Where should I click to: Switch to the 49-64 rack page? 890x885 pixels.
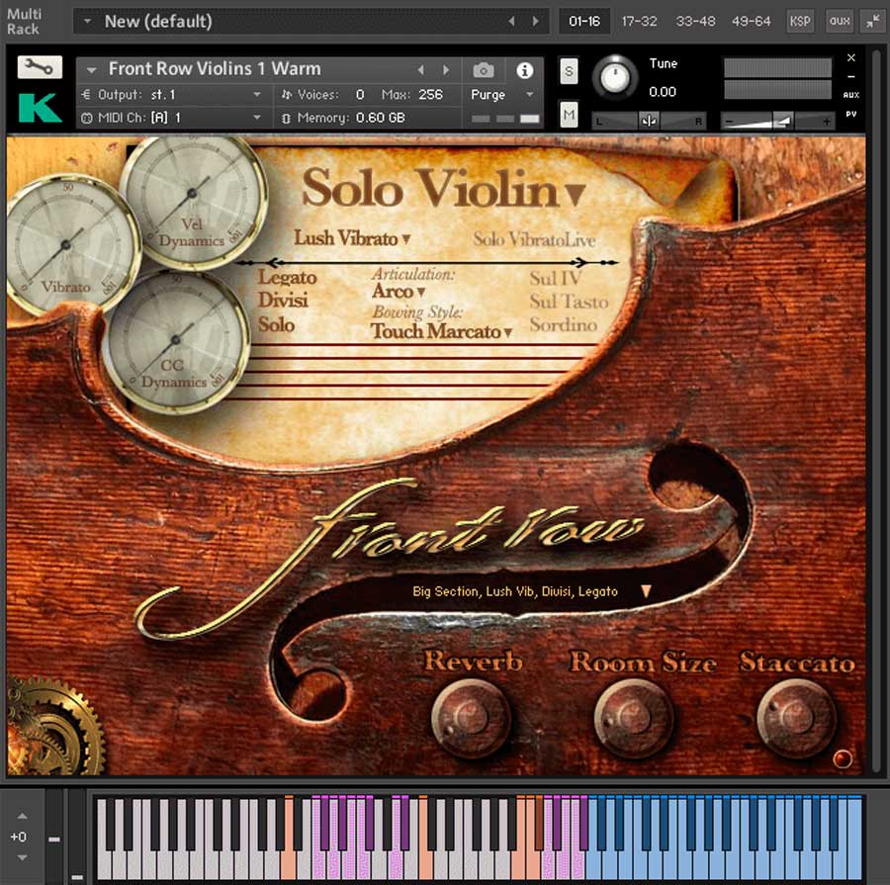tap(751, 21)
